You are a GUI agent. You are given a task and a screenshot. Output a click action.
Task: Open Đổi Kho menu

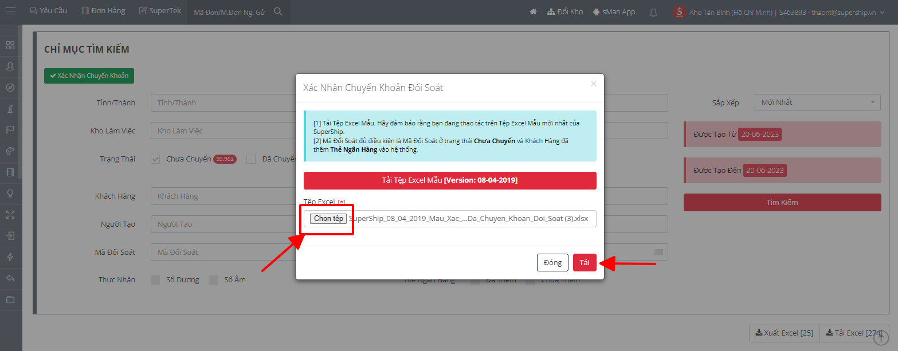pos(565,11)
